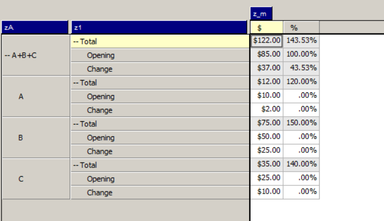Collapse the Total row under A+B+C
The height and width of the screenshot is (221, 384).
pos(76,42)
